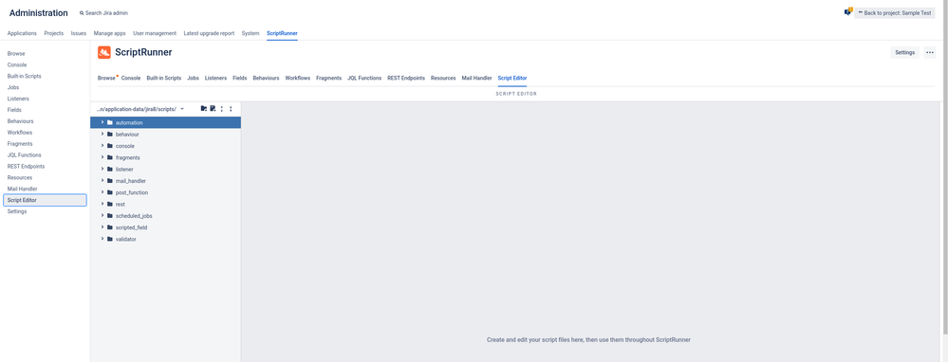Open Console in the left sidebar
Screen dimensions: 948x362
pos(17,64)
